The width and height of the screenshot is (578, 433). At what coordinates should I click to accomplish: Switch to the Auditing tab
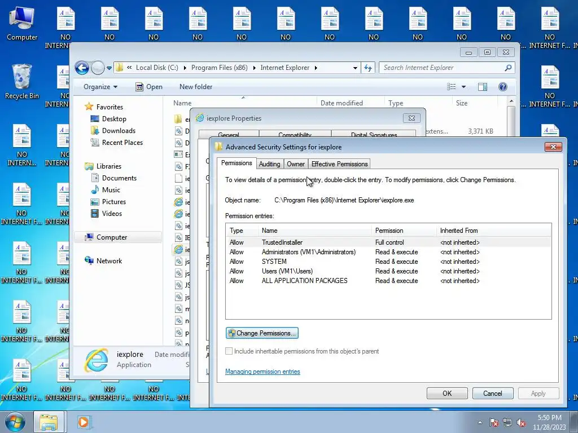tap(269, 164)
